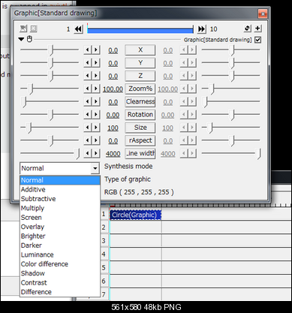The height and width of the screenshot is (313, 292).
Task: Click the Clearness parameter button
Action: pyautogui.click(x=140, y=102)
